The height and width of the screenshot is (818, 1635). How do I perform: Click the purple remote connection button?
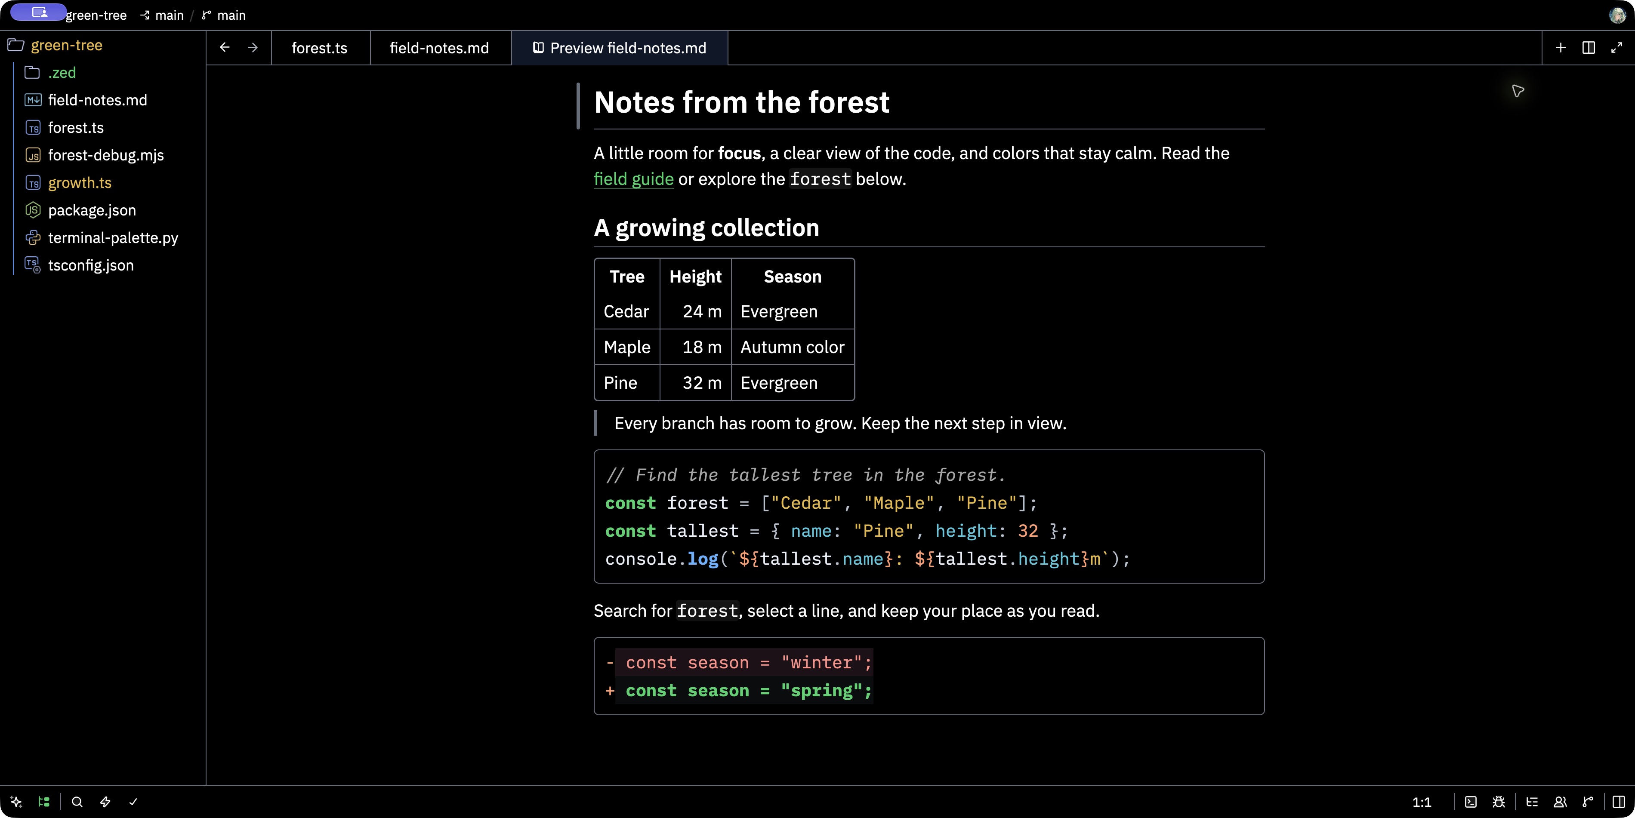point(39,12)
